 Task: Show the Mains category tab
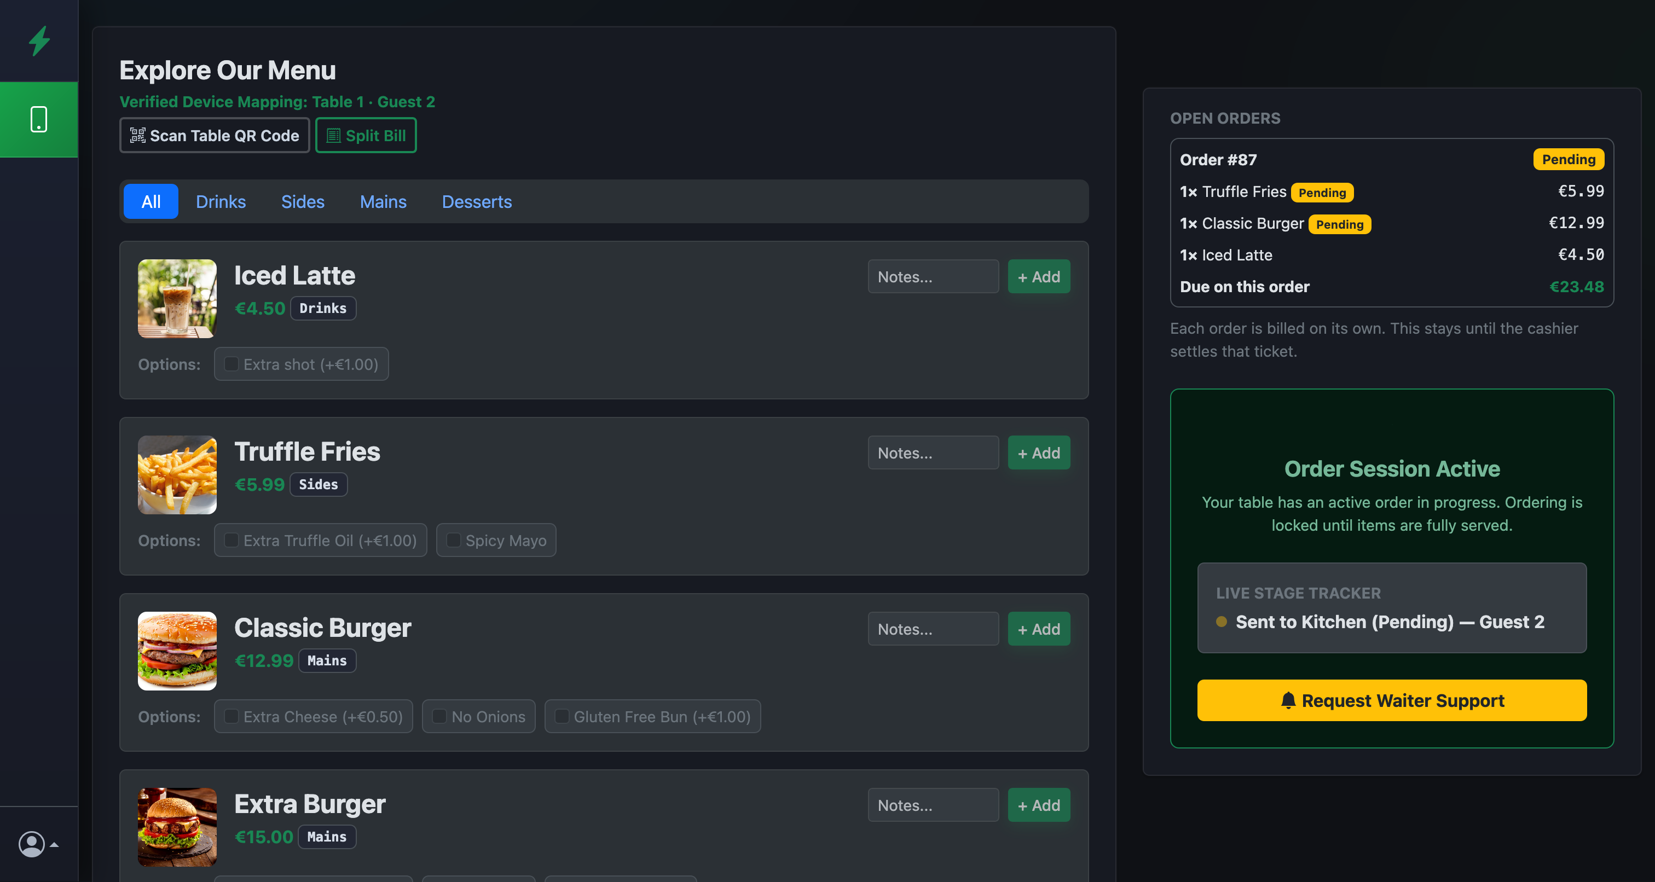coord(383,202)
